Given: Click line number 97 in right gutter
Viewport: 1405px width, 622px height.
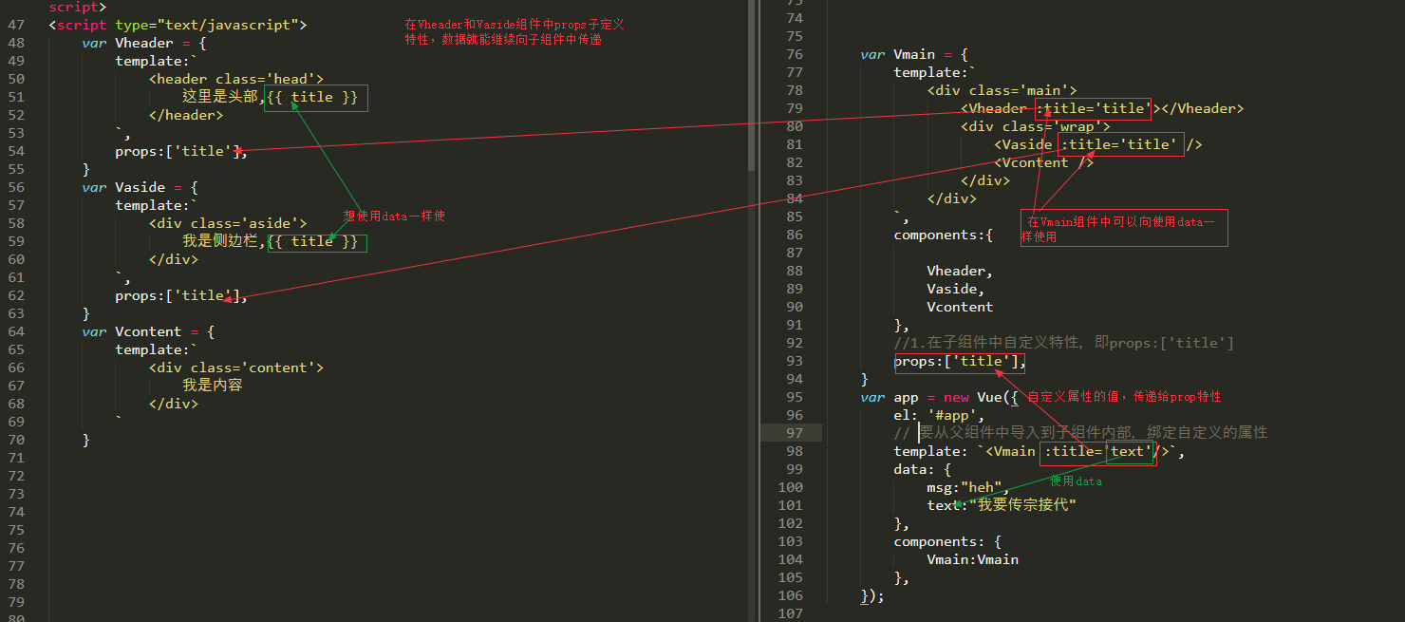Looking at the screenshot, I should pyautogui.click(x=794, y=433).
